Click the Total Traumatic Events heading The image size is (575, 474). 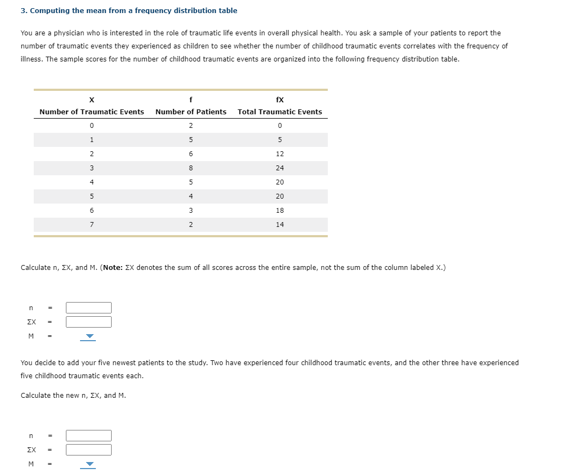[x=279, y=112]
